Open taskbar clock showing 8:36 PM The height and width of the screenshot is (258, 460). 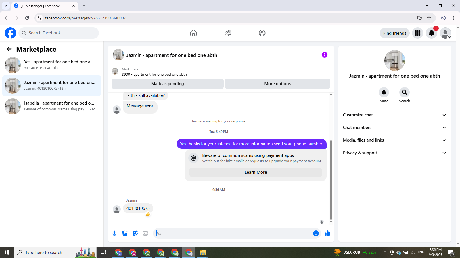click(436, 252)
